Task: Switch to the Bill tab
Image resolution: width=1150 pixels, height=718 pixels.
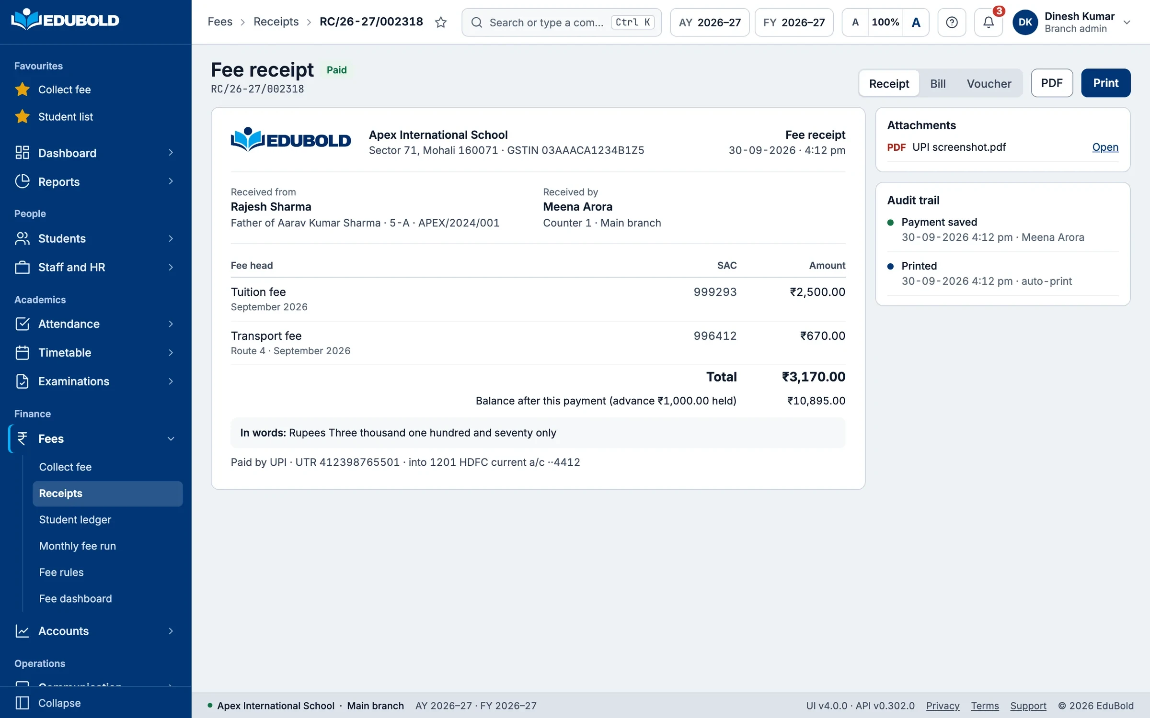Action: point(938,83)
